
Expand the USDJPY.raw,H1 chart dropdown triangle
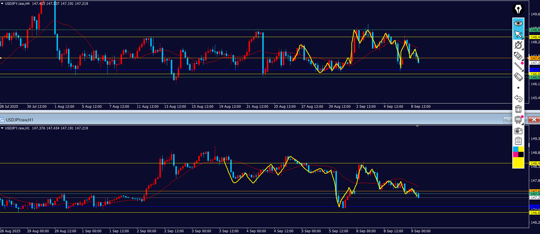[x=2, y=128]
